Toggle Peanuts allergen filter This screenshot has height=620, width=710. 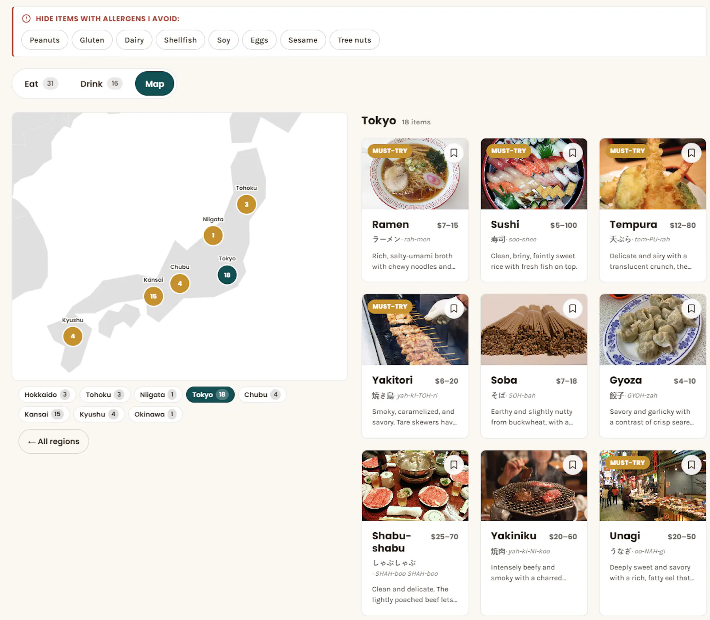click(x=45, y=40)
